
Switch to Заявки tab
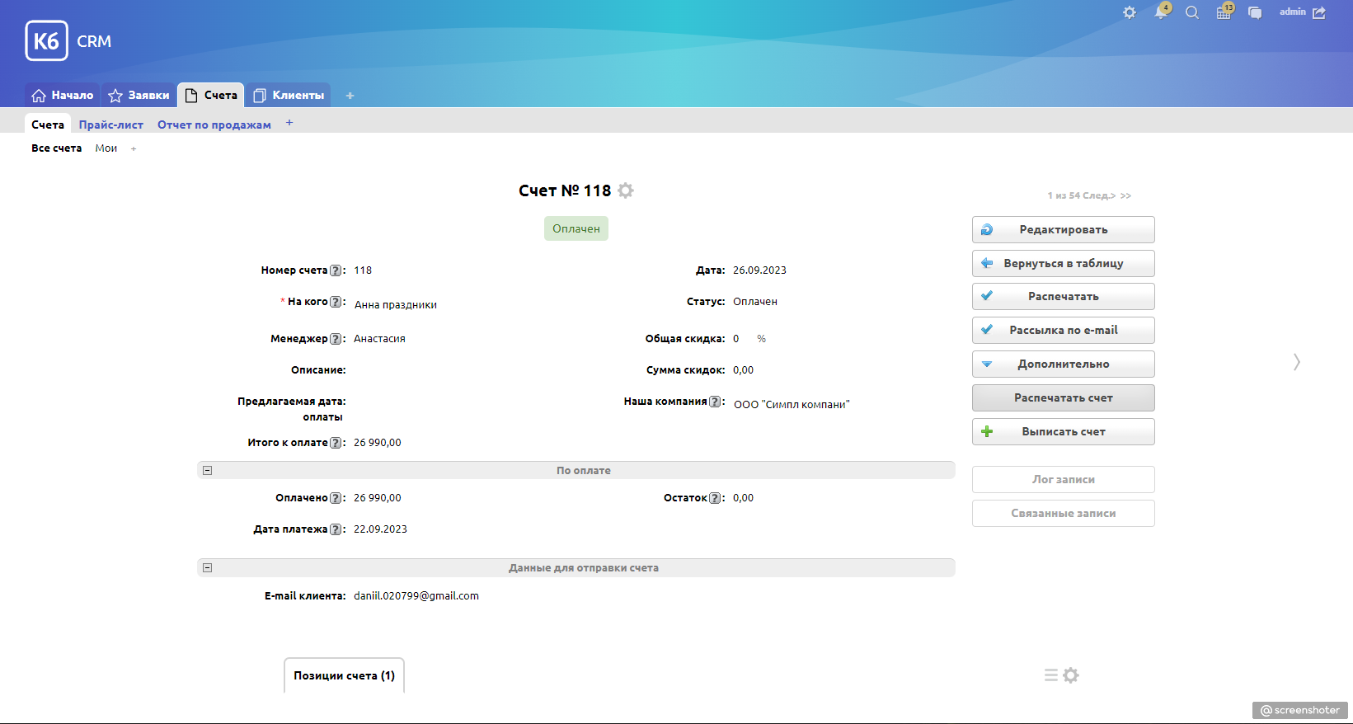(139, 96)
